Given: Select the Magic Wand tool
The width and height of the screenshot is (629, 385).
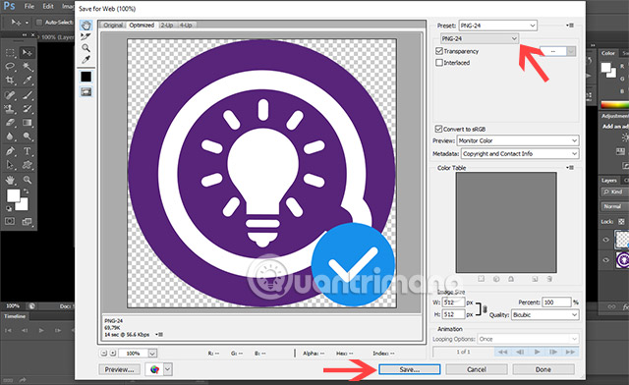Looking at the screenshot, I should 28,67.
